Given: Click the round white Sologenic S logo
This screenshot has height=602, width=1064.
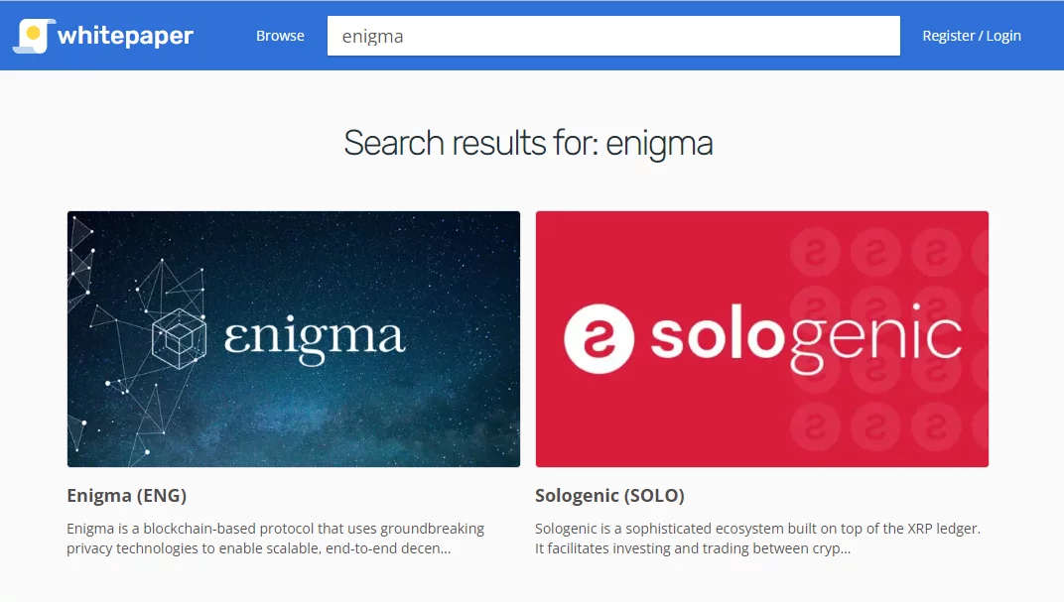Looking at the screenshot, I should [x=598, y=338].
